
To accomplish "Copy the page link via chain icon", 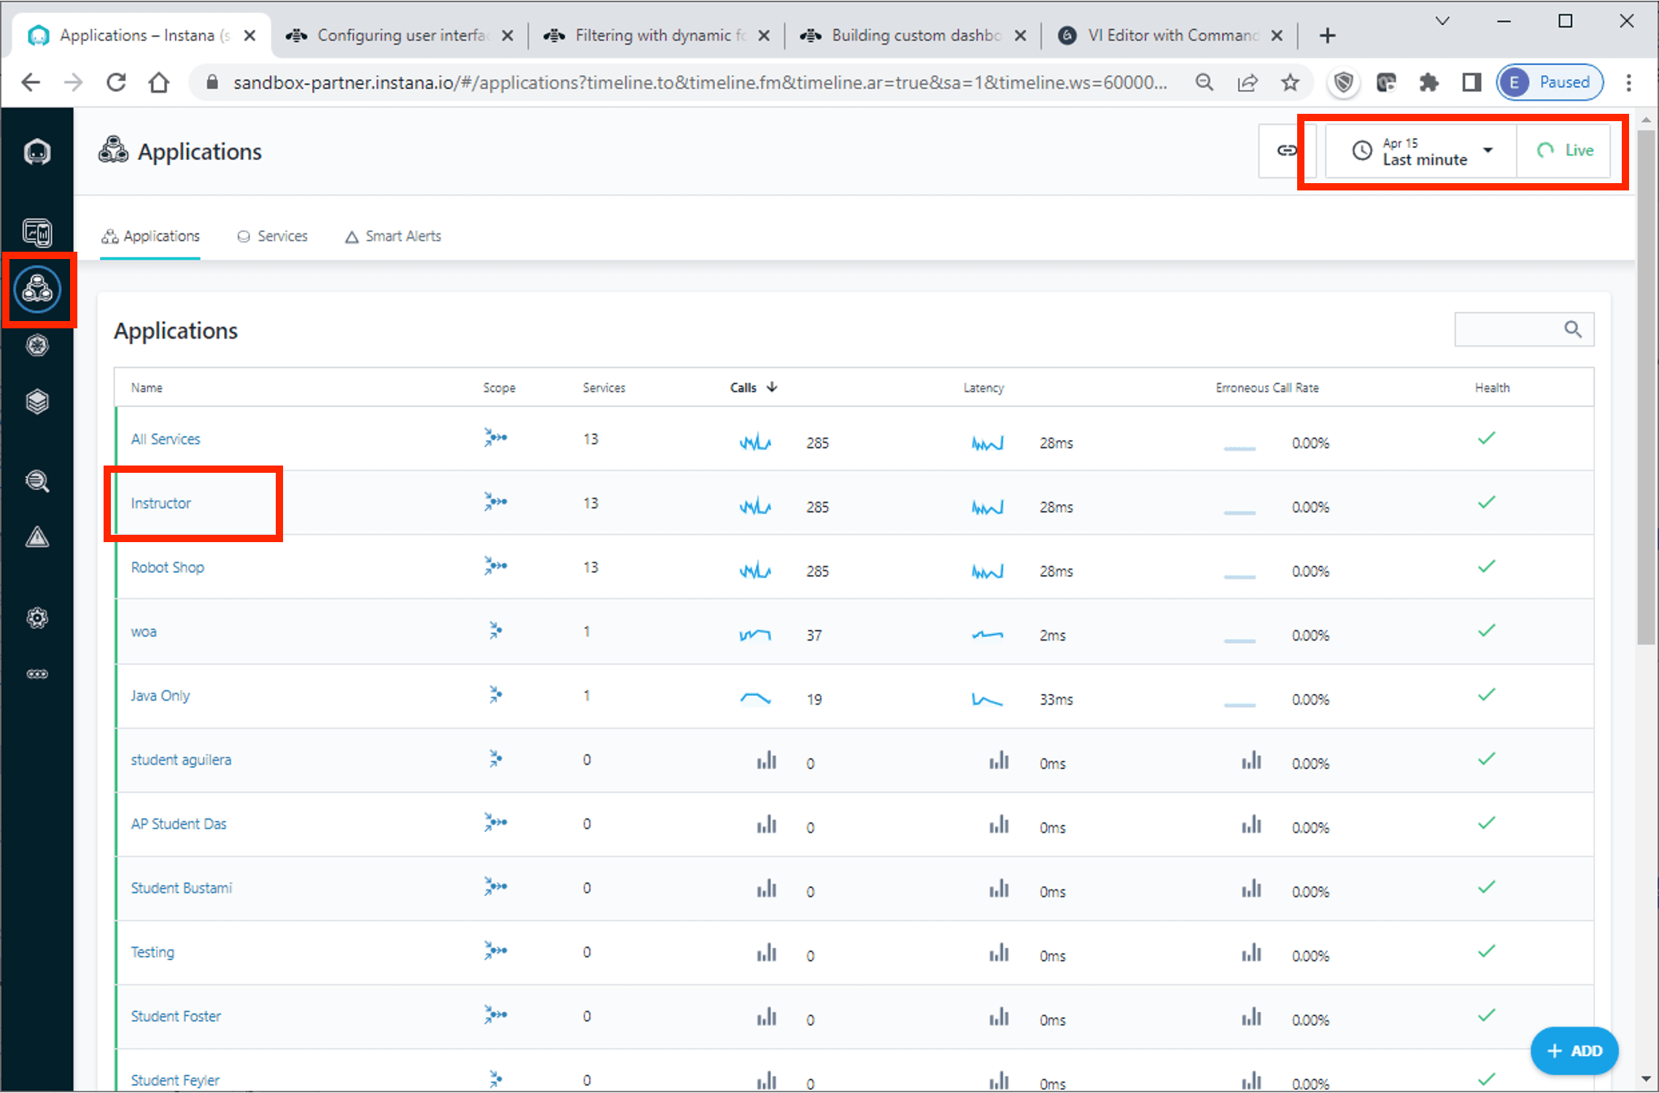I will point(1286,150).
